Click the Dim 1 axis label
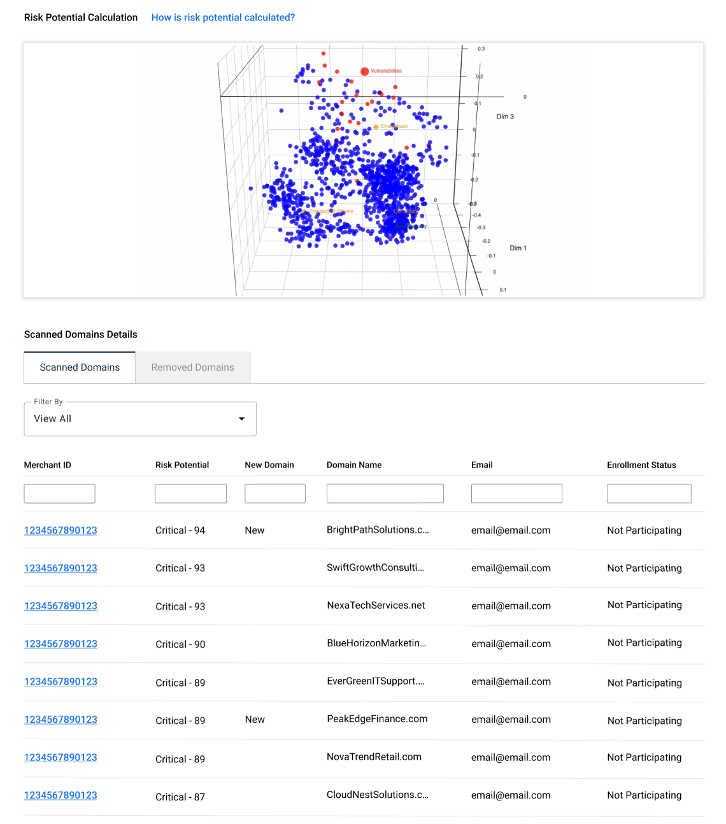Image resolution: width=726 pixels, height=824 pixels. [x=518, y=248]
